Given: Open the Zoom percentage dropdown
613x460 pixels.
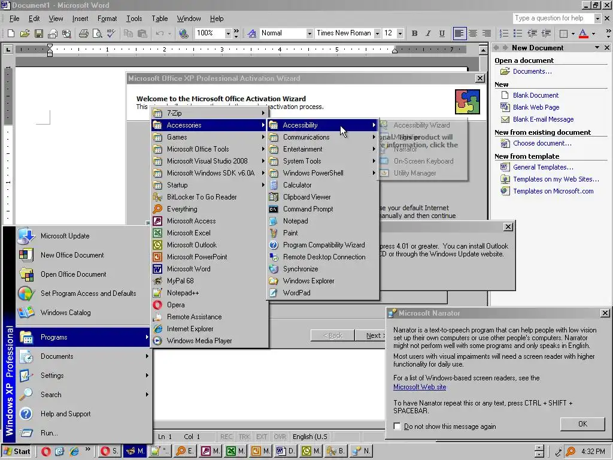Looking at the screenshot, I should 228,34.
